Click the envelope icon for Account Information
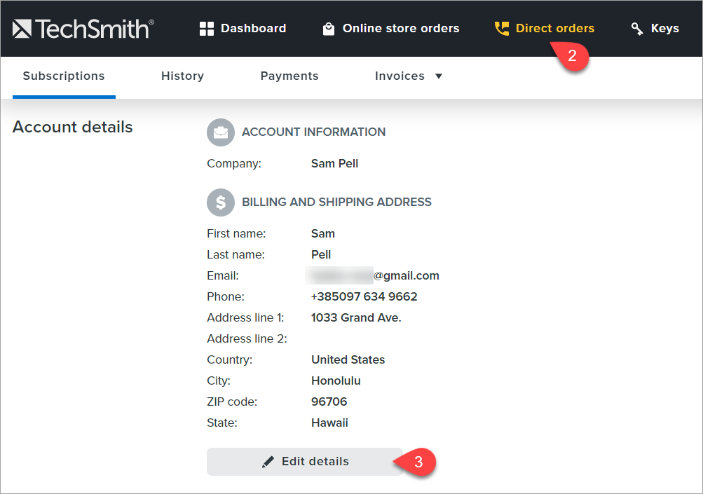Screen dimensions: 703x494 click(220, 132)
